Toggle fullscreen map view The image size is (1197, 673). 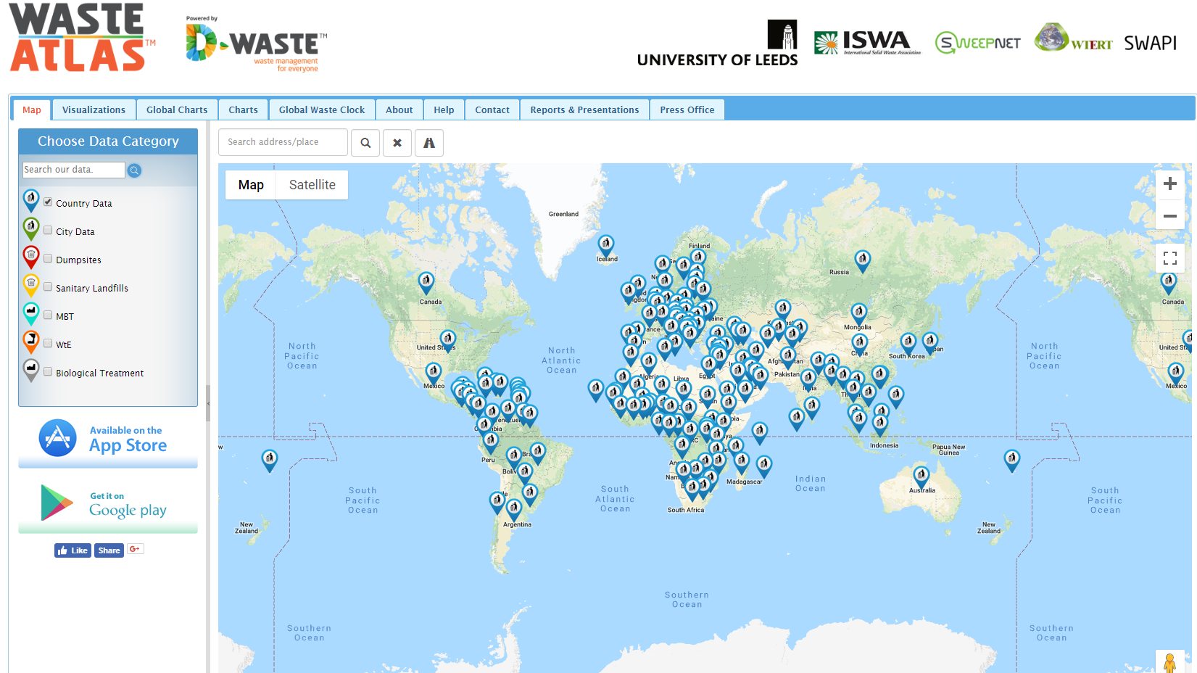click(1169, 258)
